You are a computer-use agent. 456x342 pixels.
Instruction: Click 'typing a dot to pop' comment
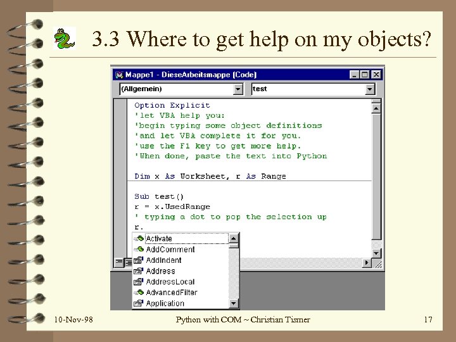231,217
